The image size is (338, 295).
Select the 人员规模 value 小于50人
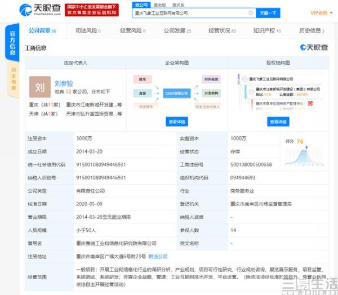point(86,230)
